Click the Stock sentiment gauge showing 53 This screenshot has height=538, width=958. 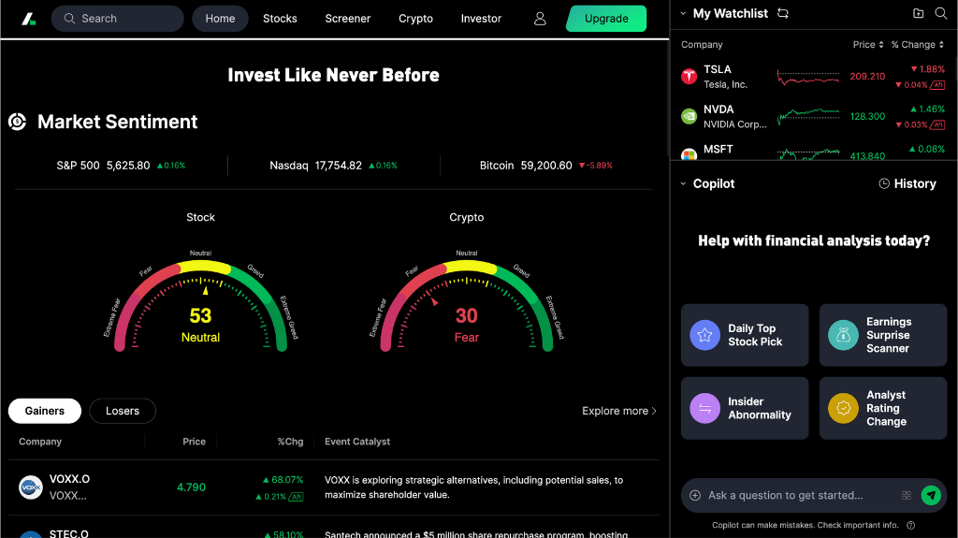pyautogui.click(x=200, y=301)
